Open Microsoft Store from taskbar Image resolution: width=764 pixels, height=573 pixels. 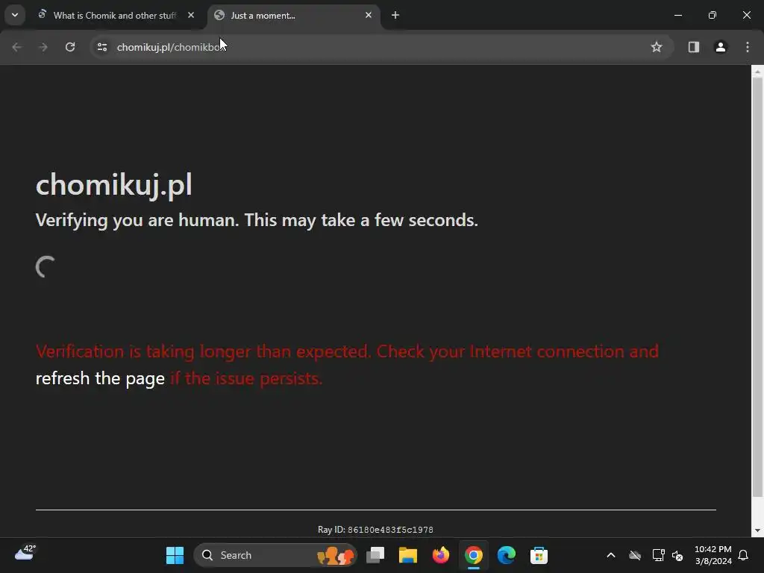click(539, 555)
